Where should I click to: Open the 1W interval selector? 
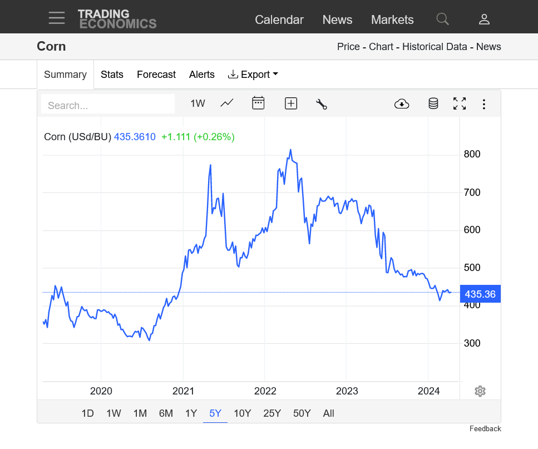click(x=198, y=103)
